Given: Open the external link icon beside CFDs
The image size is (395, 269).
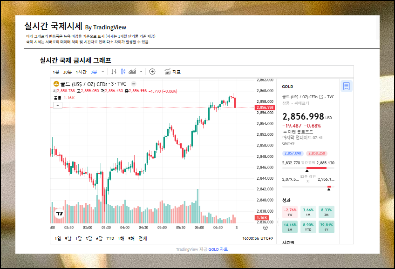Looking at the screenshot, I should click(321, 97).
